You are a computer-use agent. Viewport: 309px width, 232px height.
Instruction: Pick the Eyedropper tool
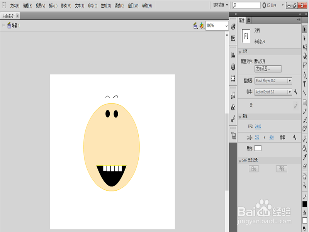(x=305, y=157)
